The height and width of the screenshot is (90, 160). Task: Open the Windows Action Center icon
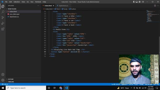click(x=157, y=88)
